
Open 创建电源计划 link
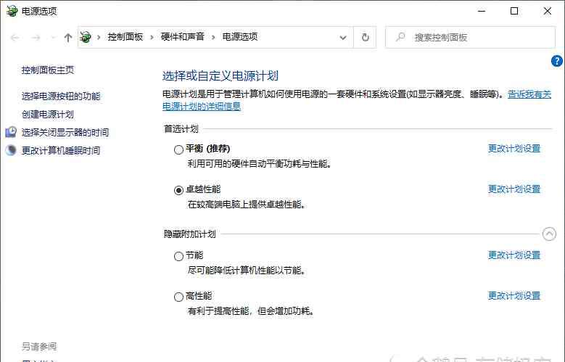[48, 115]
